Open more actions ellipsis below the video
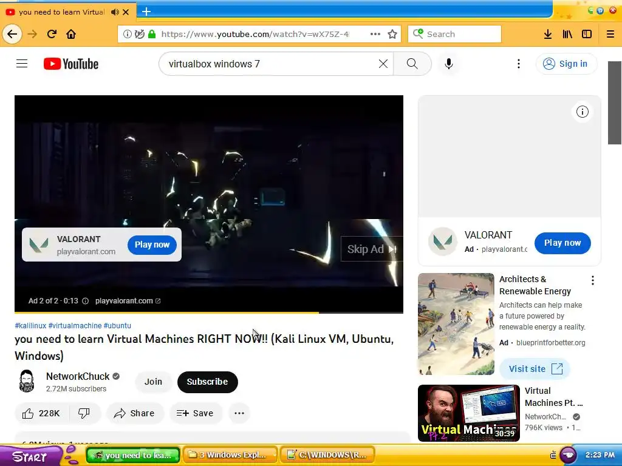 point(239,413)
